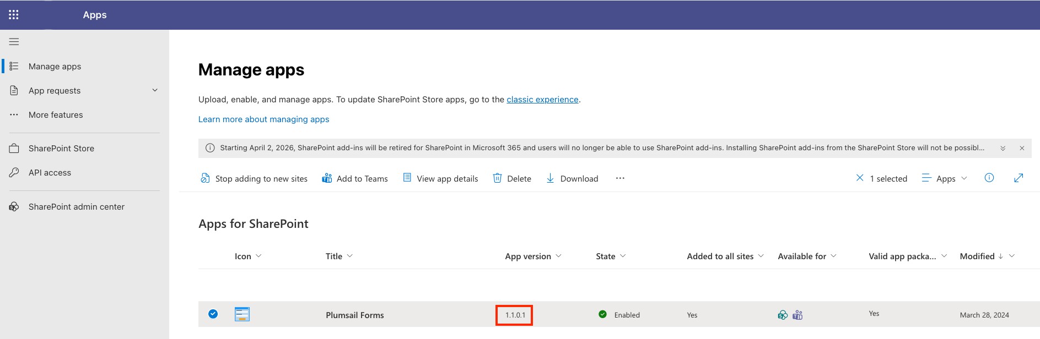Expand the retirement notification banner
The width and height of the screenshot is (1040, 339).
coord(1003,148)
